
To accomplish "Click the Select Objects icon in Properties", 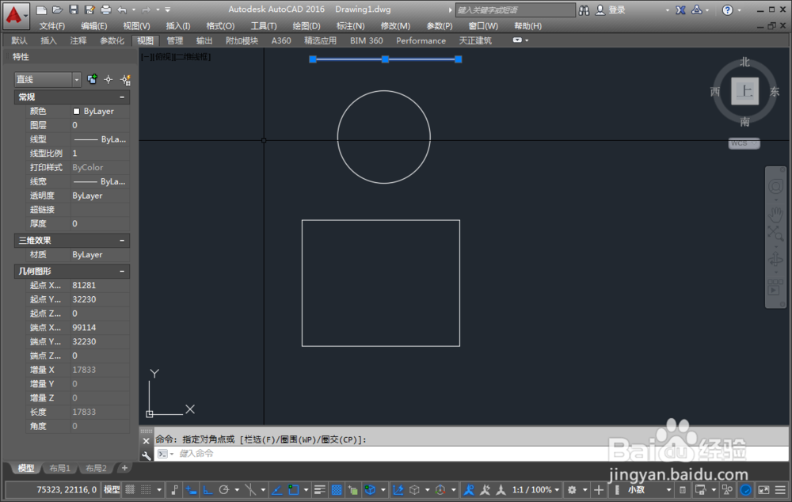I will pos(108,79).
